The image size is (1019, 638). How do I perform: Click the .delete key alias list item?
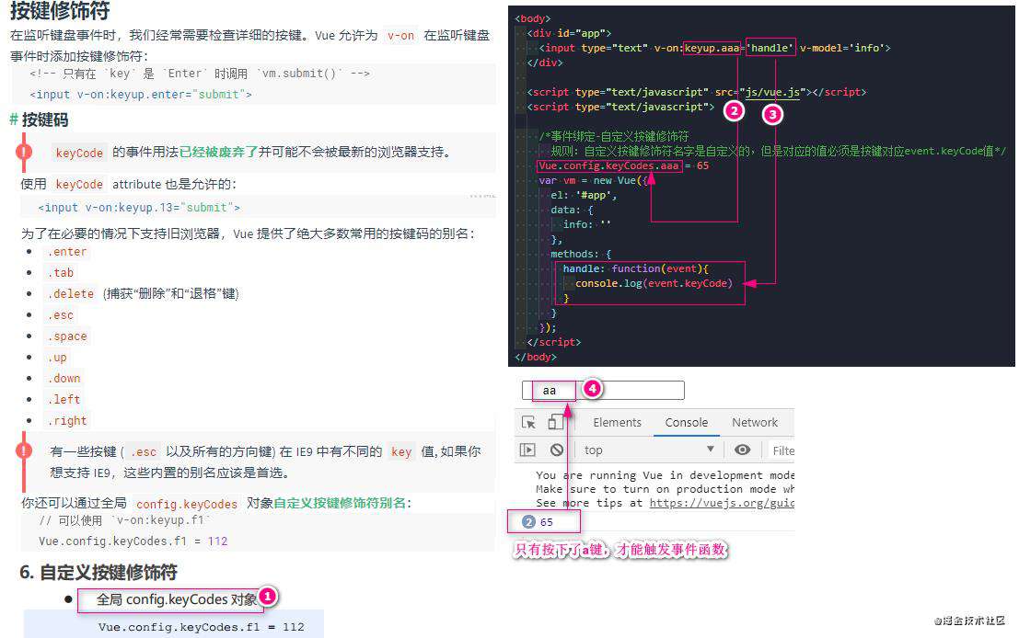click(x=70, y=294)
